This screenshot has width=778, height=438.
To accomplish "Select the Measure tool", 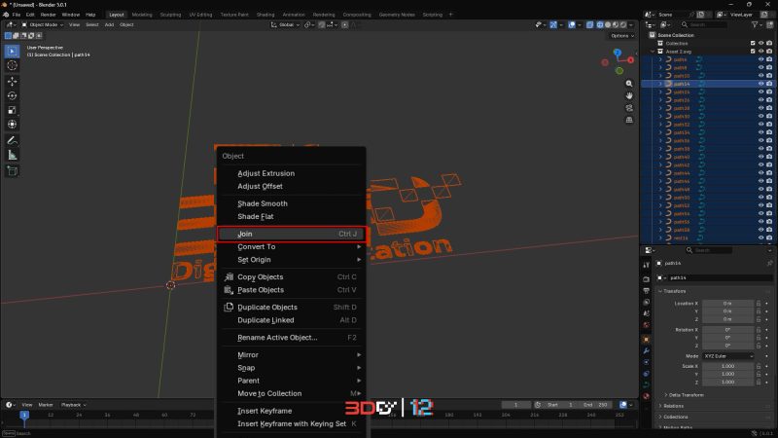I will [12, 155].
